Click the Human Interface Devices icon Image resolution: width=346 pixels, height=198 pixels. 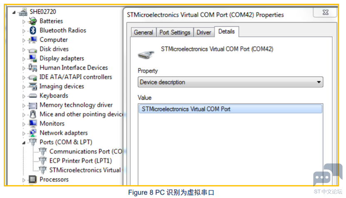32,68
